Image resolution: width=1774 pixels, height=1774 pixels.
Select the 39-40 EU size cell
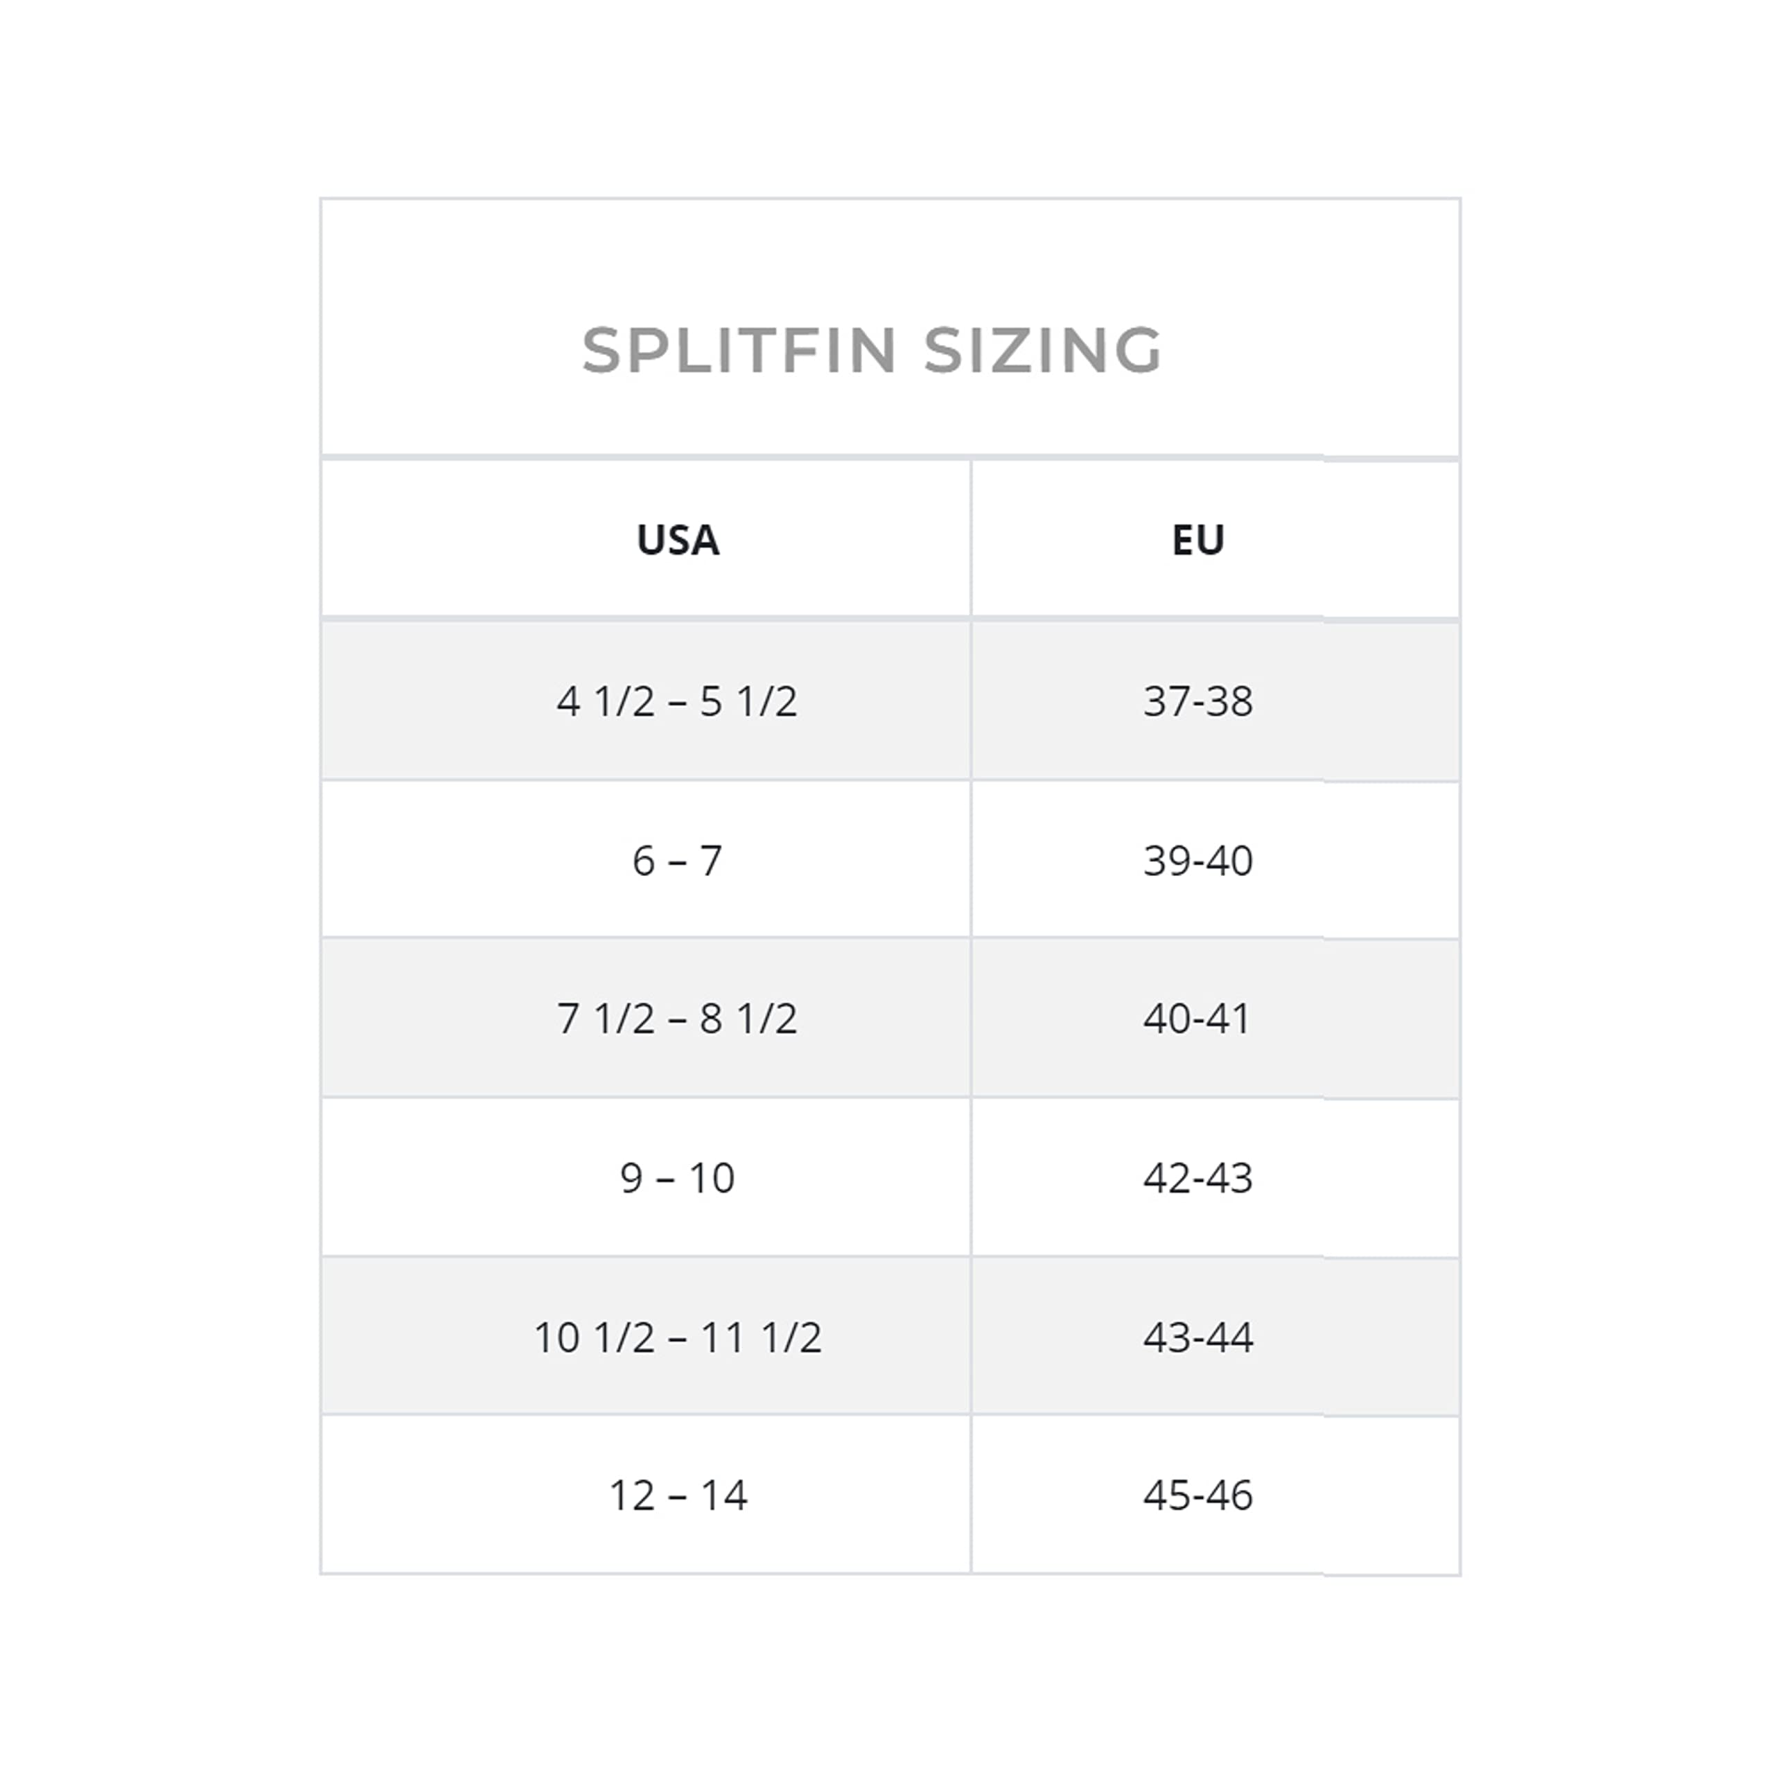pos(1215,859)
